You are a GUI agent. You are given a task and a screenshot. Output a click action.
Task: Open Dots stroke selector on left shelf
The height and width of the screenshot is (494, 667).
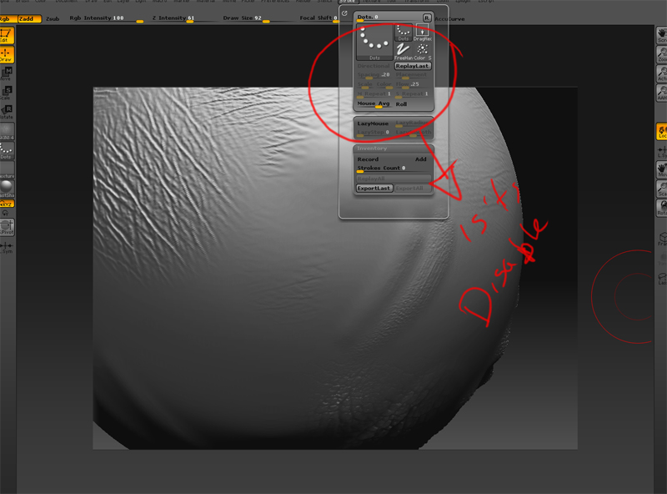tap(7, 151)
